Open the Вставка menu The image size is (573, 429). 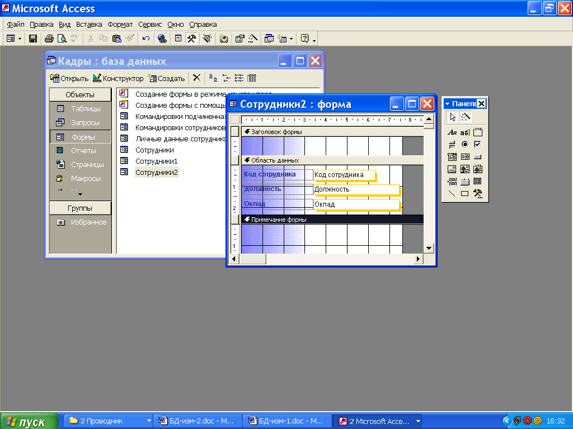pyautogui.click(x=89, y=25)
